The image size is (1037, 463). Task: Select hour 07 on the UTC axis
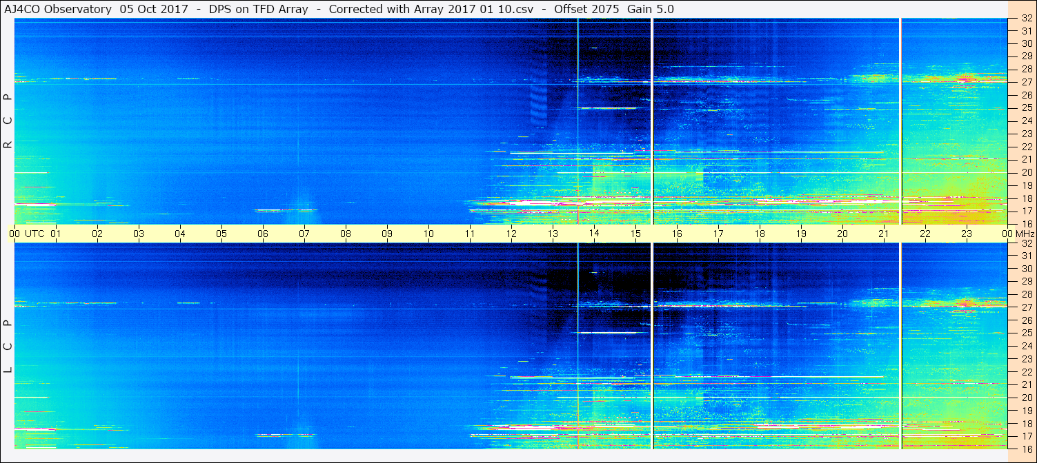(x=304, y=234)
